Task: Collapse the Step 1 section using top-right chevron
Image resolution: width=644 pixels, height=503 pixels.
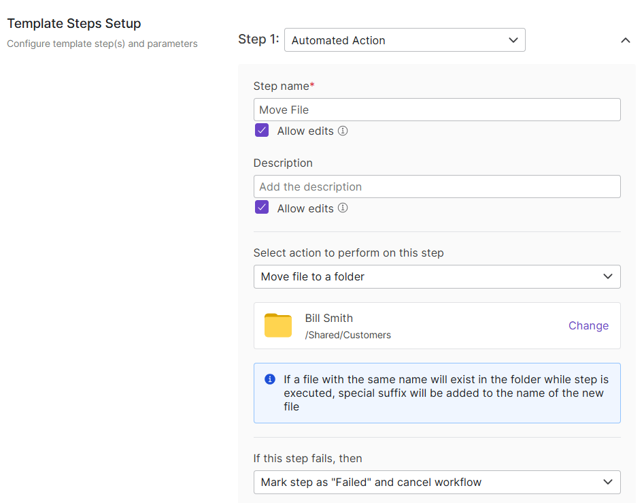Action: click(x=626, y=40)
